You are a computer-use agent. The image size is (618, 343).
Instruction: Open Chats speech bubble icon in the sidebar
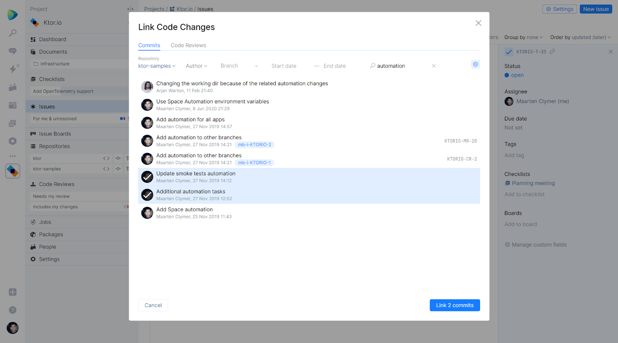tap(13, 51)
